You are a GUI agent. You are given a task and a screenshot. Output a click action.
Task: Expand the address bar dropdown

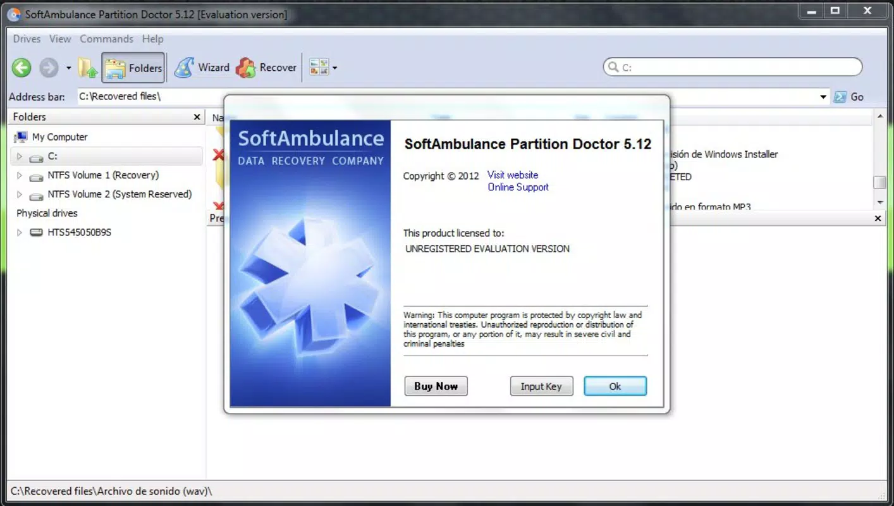pos(823,97)
